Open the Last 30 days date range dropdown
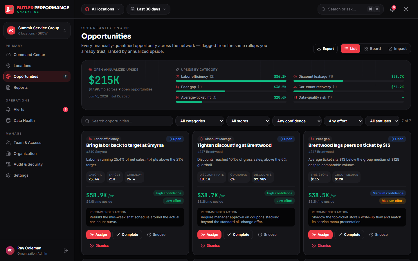Image resolution: width=418 pixels, height=261 pixels. pyautogui.click(x=148, y=9)
